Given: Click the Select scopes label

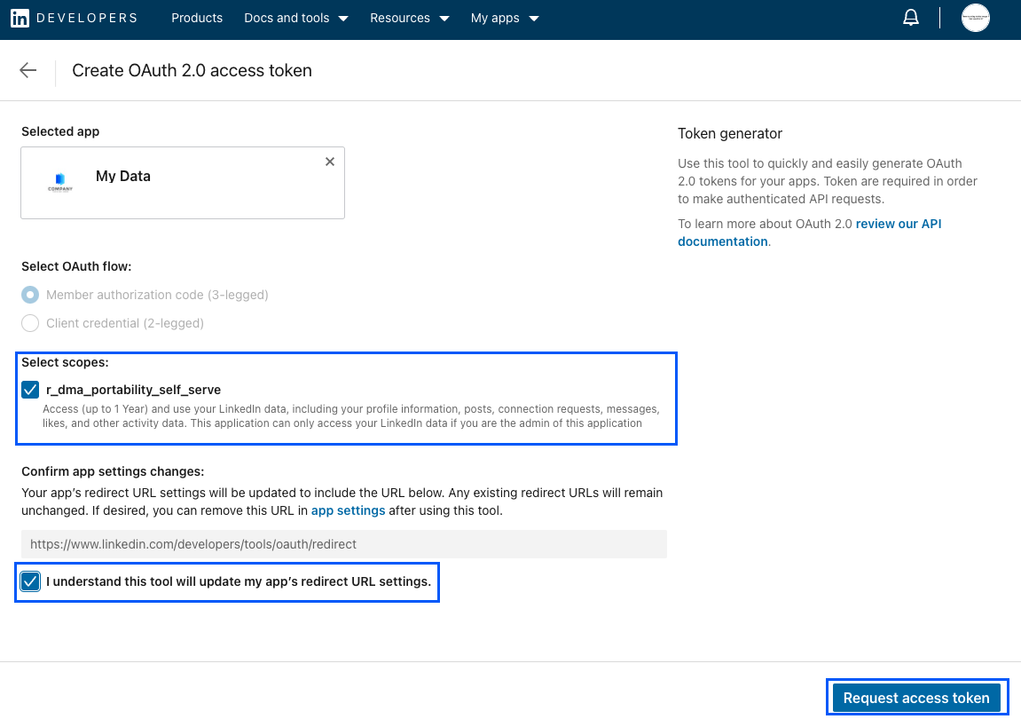Looking at the screenshot, I should pyautogui.click(x=65, y=362).
